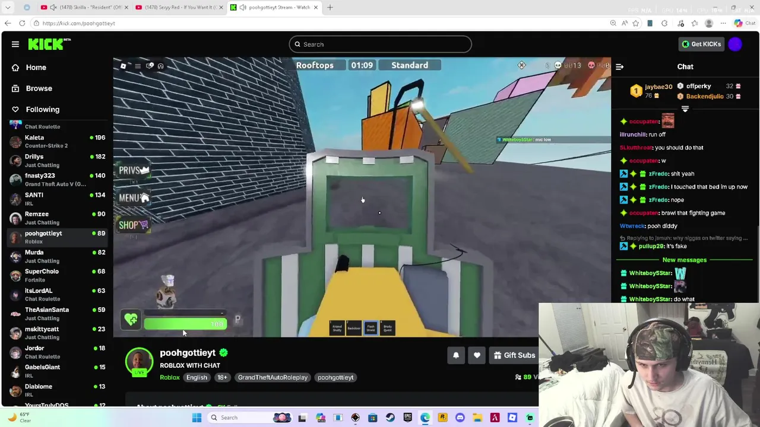This screenshot has width=760, height=427.
Task: Click the heart follow icon
Action: [477, 355]
